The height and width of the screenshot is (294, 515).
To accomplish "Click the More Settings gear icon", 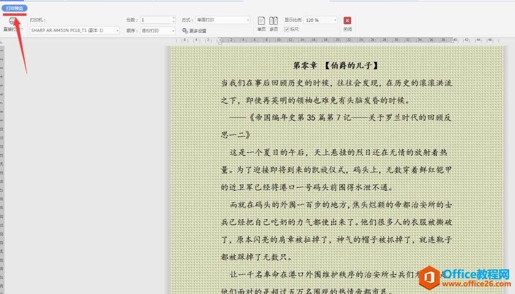I will [185, 31].
